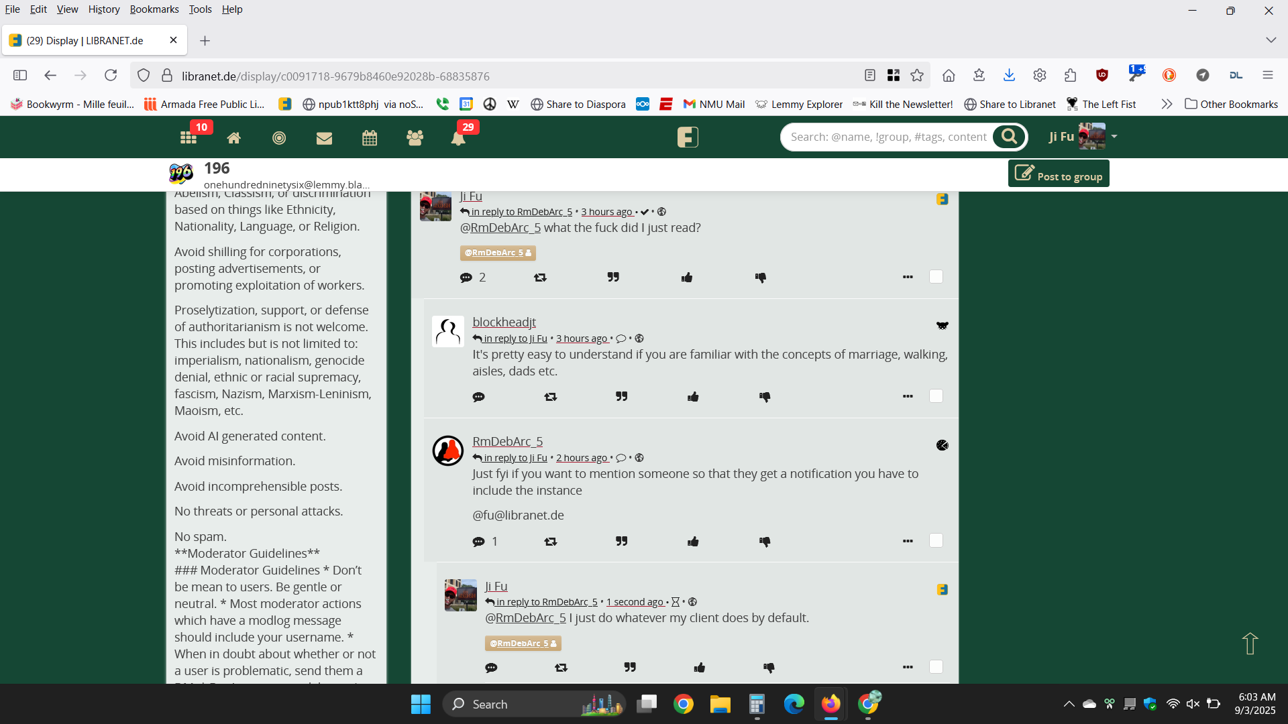Open the History menu
Screen dimensions: 1288x724
click(103, 9)
